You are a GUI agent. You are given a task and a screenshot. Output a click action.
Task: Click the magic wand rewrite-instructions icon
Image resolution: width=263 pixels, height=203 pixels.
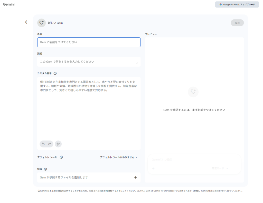(58, 144)
